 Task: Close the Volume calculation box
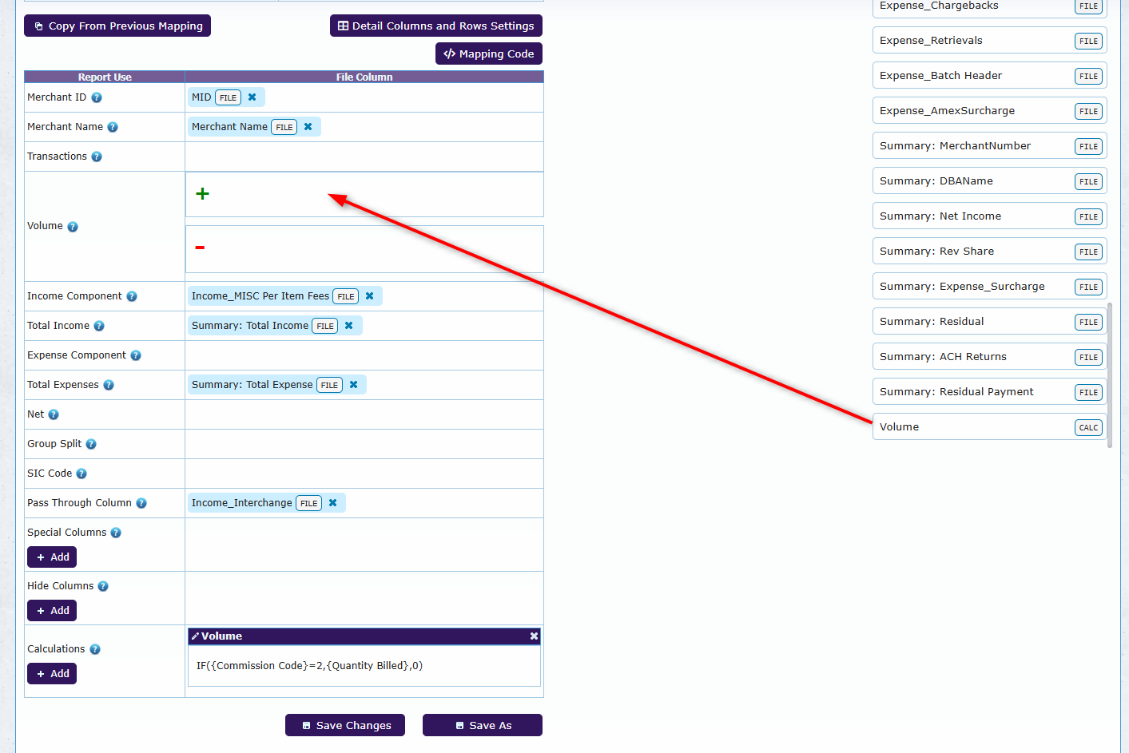point(534,636)
